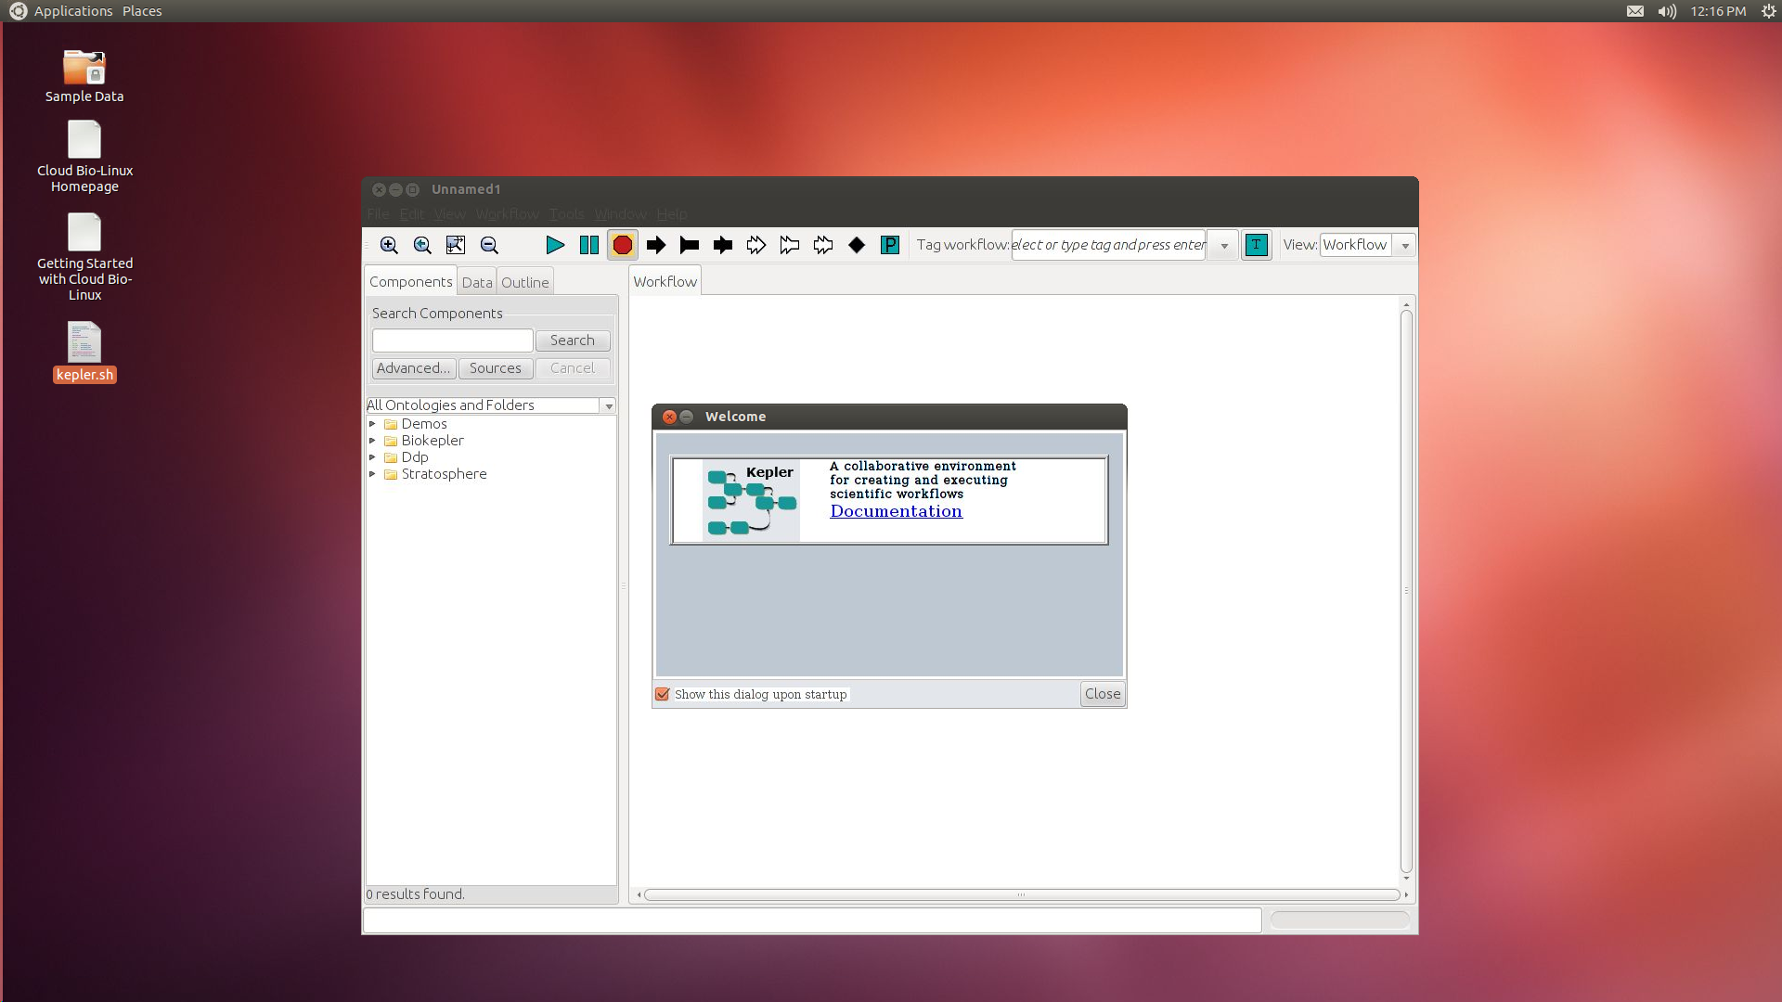The width and height of the screenshot is (1782, 1002).
Task: Click the Search button
Action: [x=573, y=340]
